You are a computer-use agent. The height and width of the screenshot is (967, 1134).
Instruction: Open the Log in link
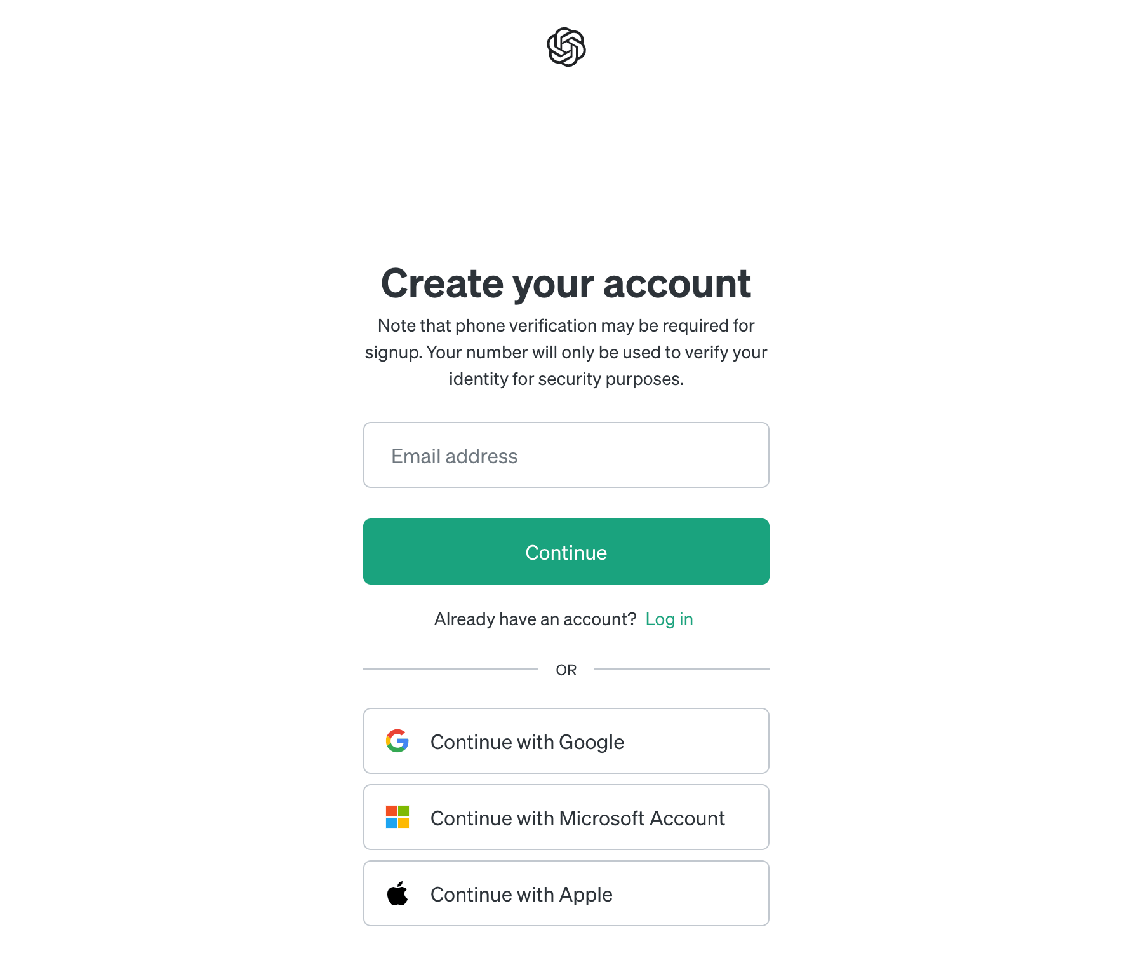point(669,619)
